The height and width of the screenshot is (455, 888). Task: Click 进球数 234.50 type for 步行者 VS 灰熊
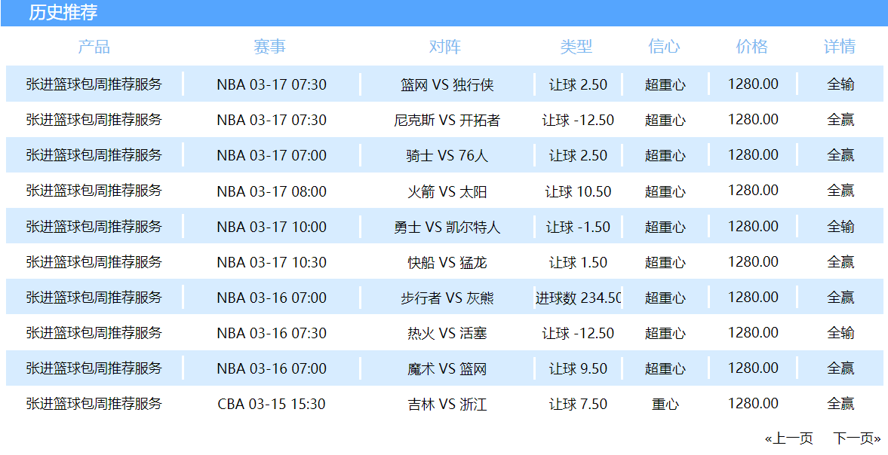[x=578, y=298]
